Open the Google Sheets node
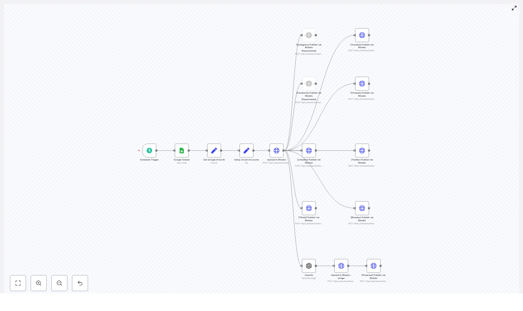 (x=181, y=151)
